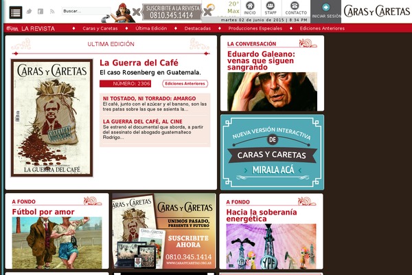
Task: Click the La Guerra del Café magazine cover
Action: click(x=52, y=118)
